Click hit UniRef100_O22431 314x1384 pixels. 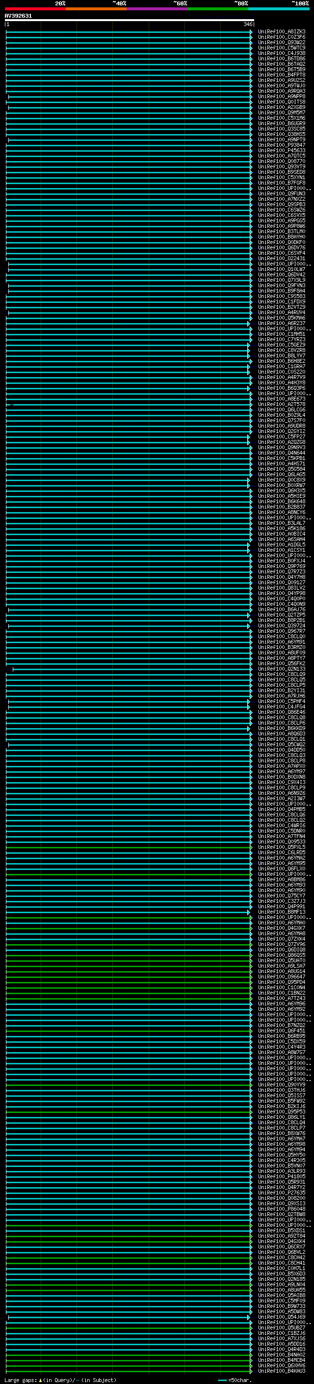click(x=282, y=258)
